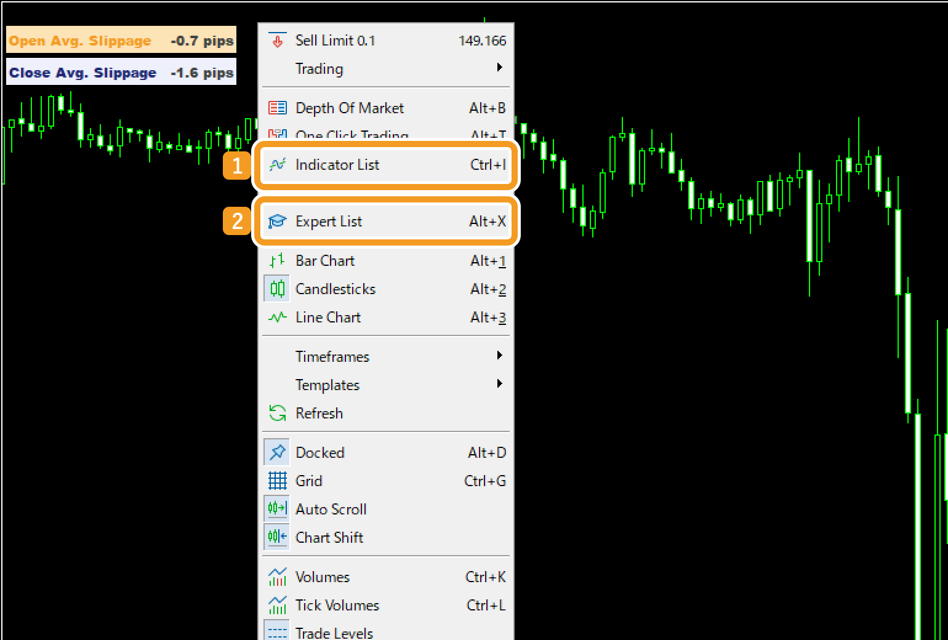Disable the Auto Scroll option
Image resolution: width=948 pixels, height=640 pixels.
click(x=331, y=510)
